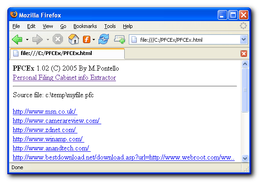The image size is (259, 182).
Task: Click the vertical scrollbar thumb
Action: (x=245, y=90)
